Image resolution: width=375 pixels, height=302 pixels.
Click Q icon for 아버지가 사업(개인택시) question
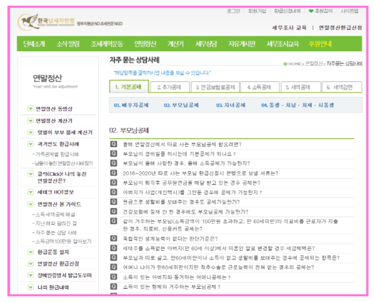[113, 192]
